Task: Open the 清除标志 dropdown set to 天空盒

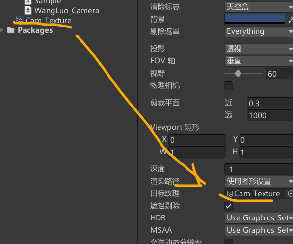Action: tap(259, 7)
